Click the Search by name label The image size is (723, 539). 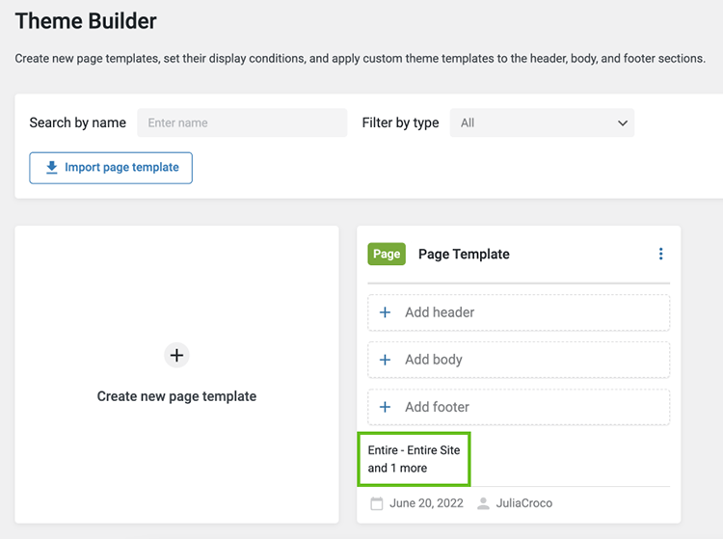[x=77, y=123]
